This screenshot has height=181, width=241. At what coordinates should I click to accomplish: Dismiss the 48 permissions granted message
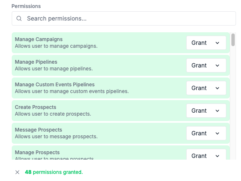click(18, 172)
